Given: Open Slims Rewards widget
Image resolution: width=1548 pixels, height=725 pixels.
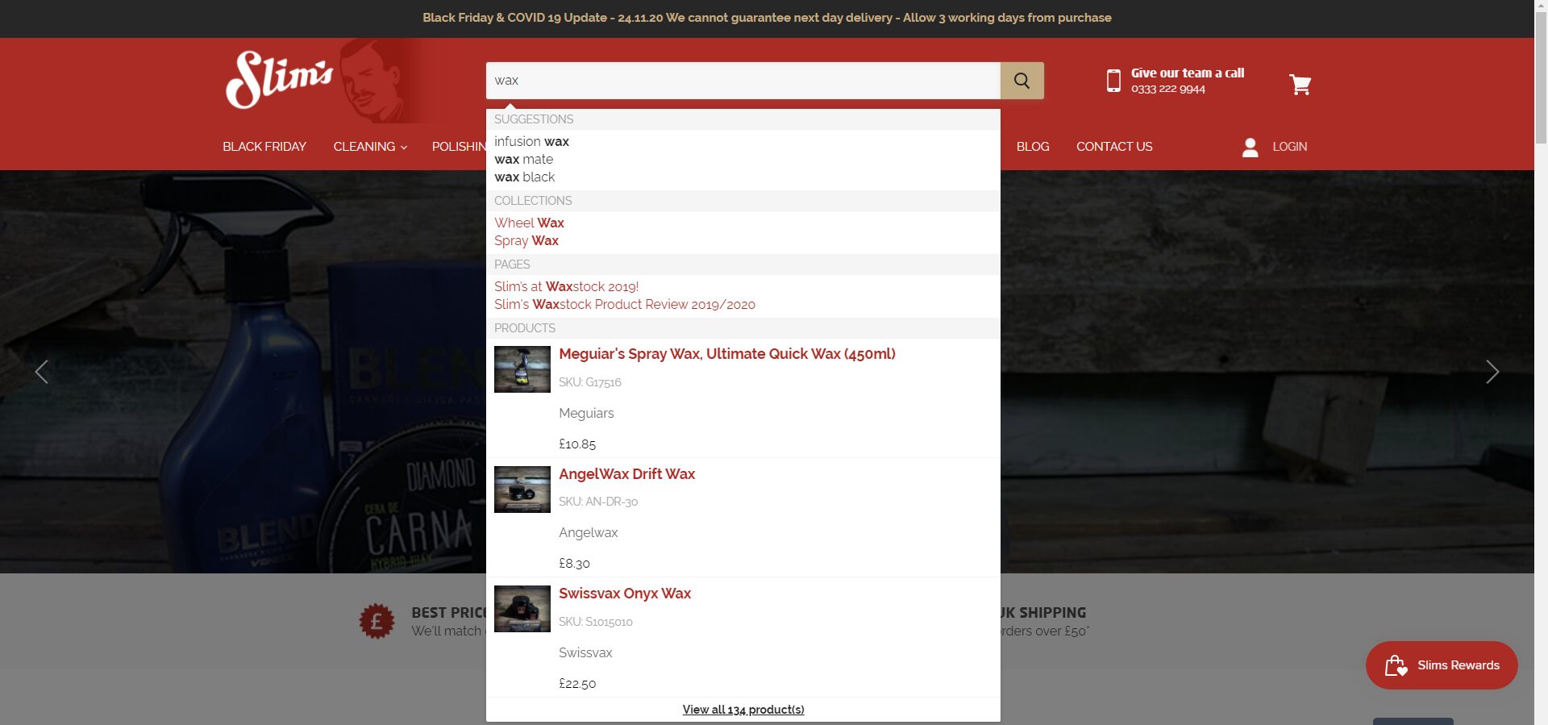Looking at the screenshot, I should 1442,665.
